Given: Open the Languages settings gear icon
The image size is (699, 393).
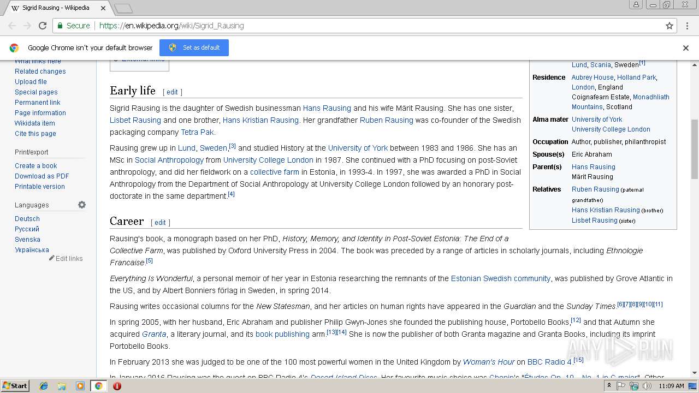Looking at the screenshot, I should click(x=82, y=205).
